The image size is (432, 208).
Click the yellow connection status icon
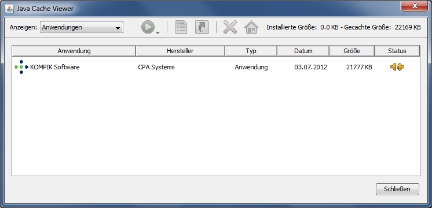(x=397, y=67)
